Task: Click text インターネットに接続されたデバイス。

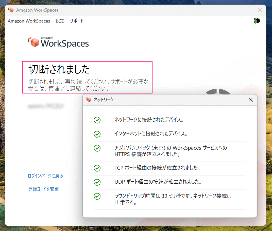Action: 151,134
